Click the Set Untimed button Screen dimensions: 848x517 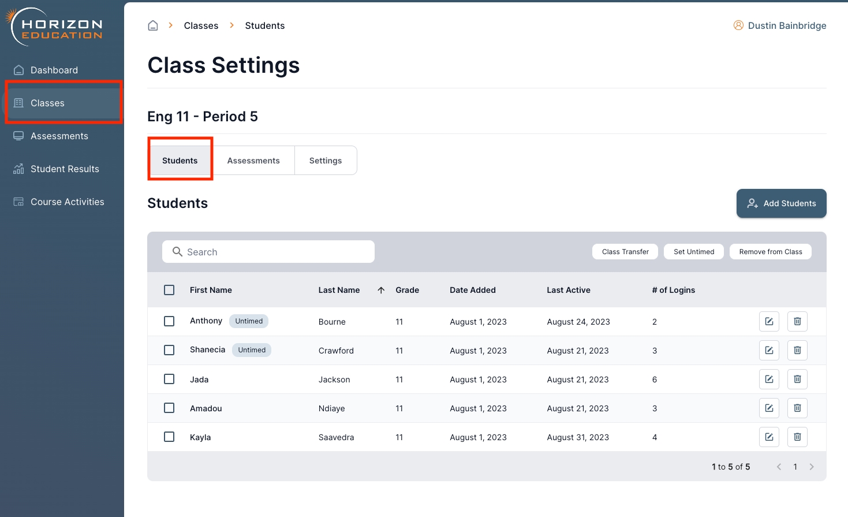pos(694,252)
